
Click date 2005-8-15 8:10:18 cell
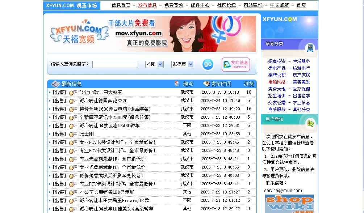click(220, 92)
